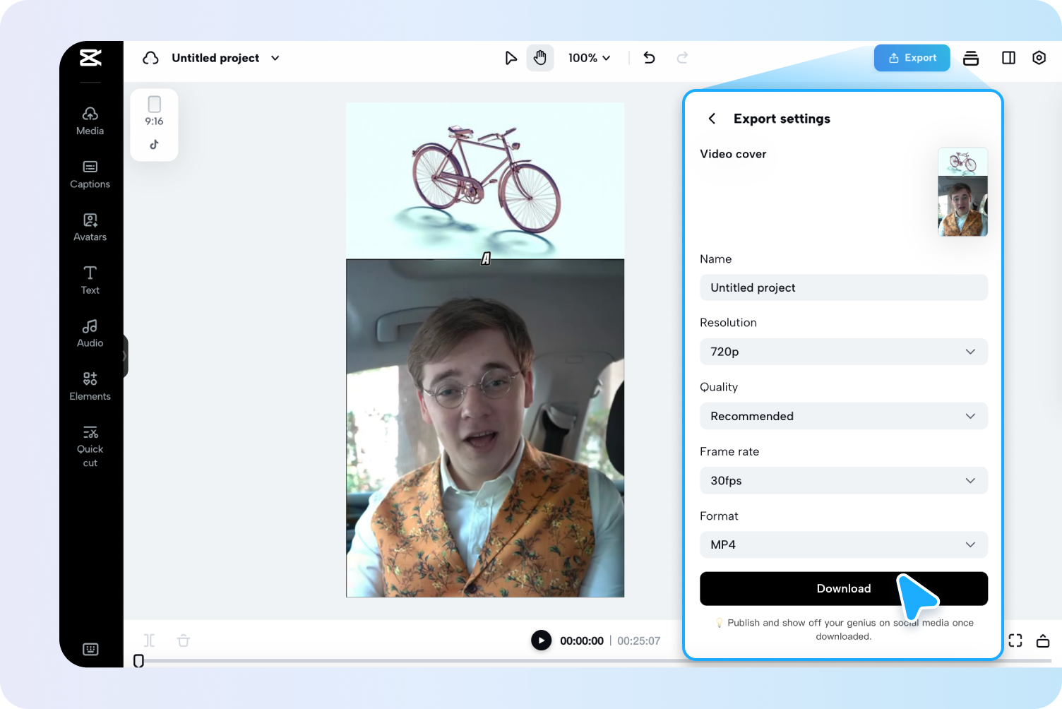Click the blue Export button
Screen dimensions: 1062x709
pyautogui.click(x=912, y=58)
